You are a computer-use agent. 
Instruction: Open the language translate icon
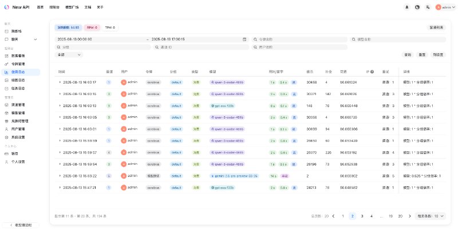[x=428, y=7]
